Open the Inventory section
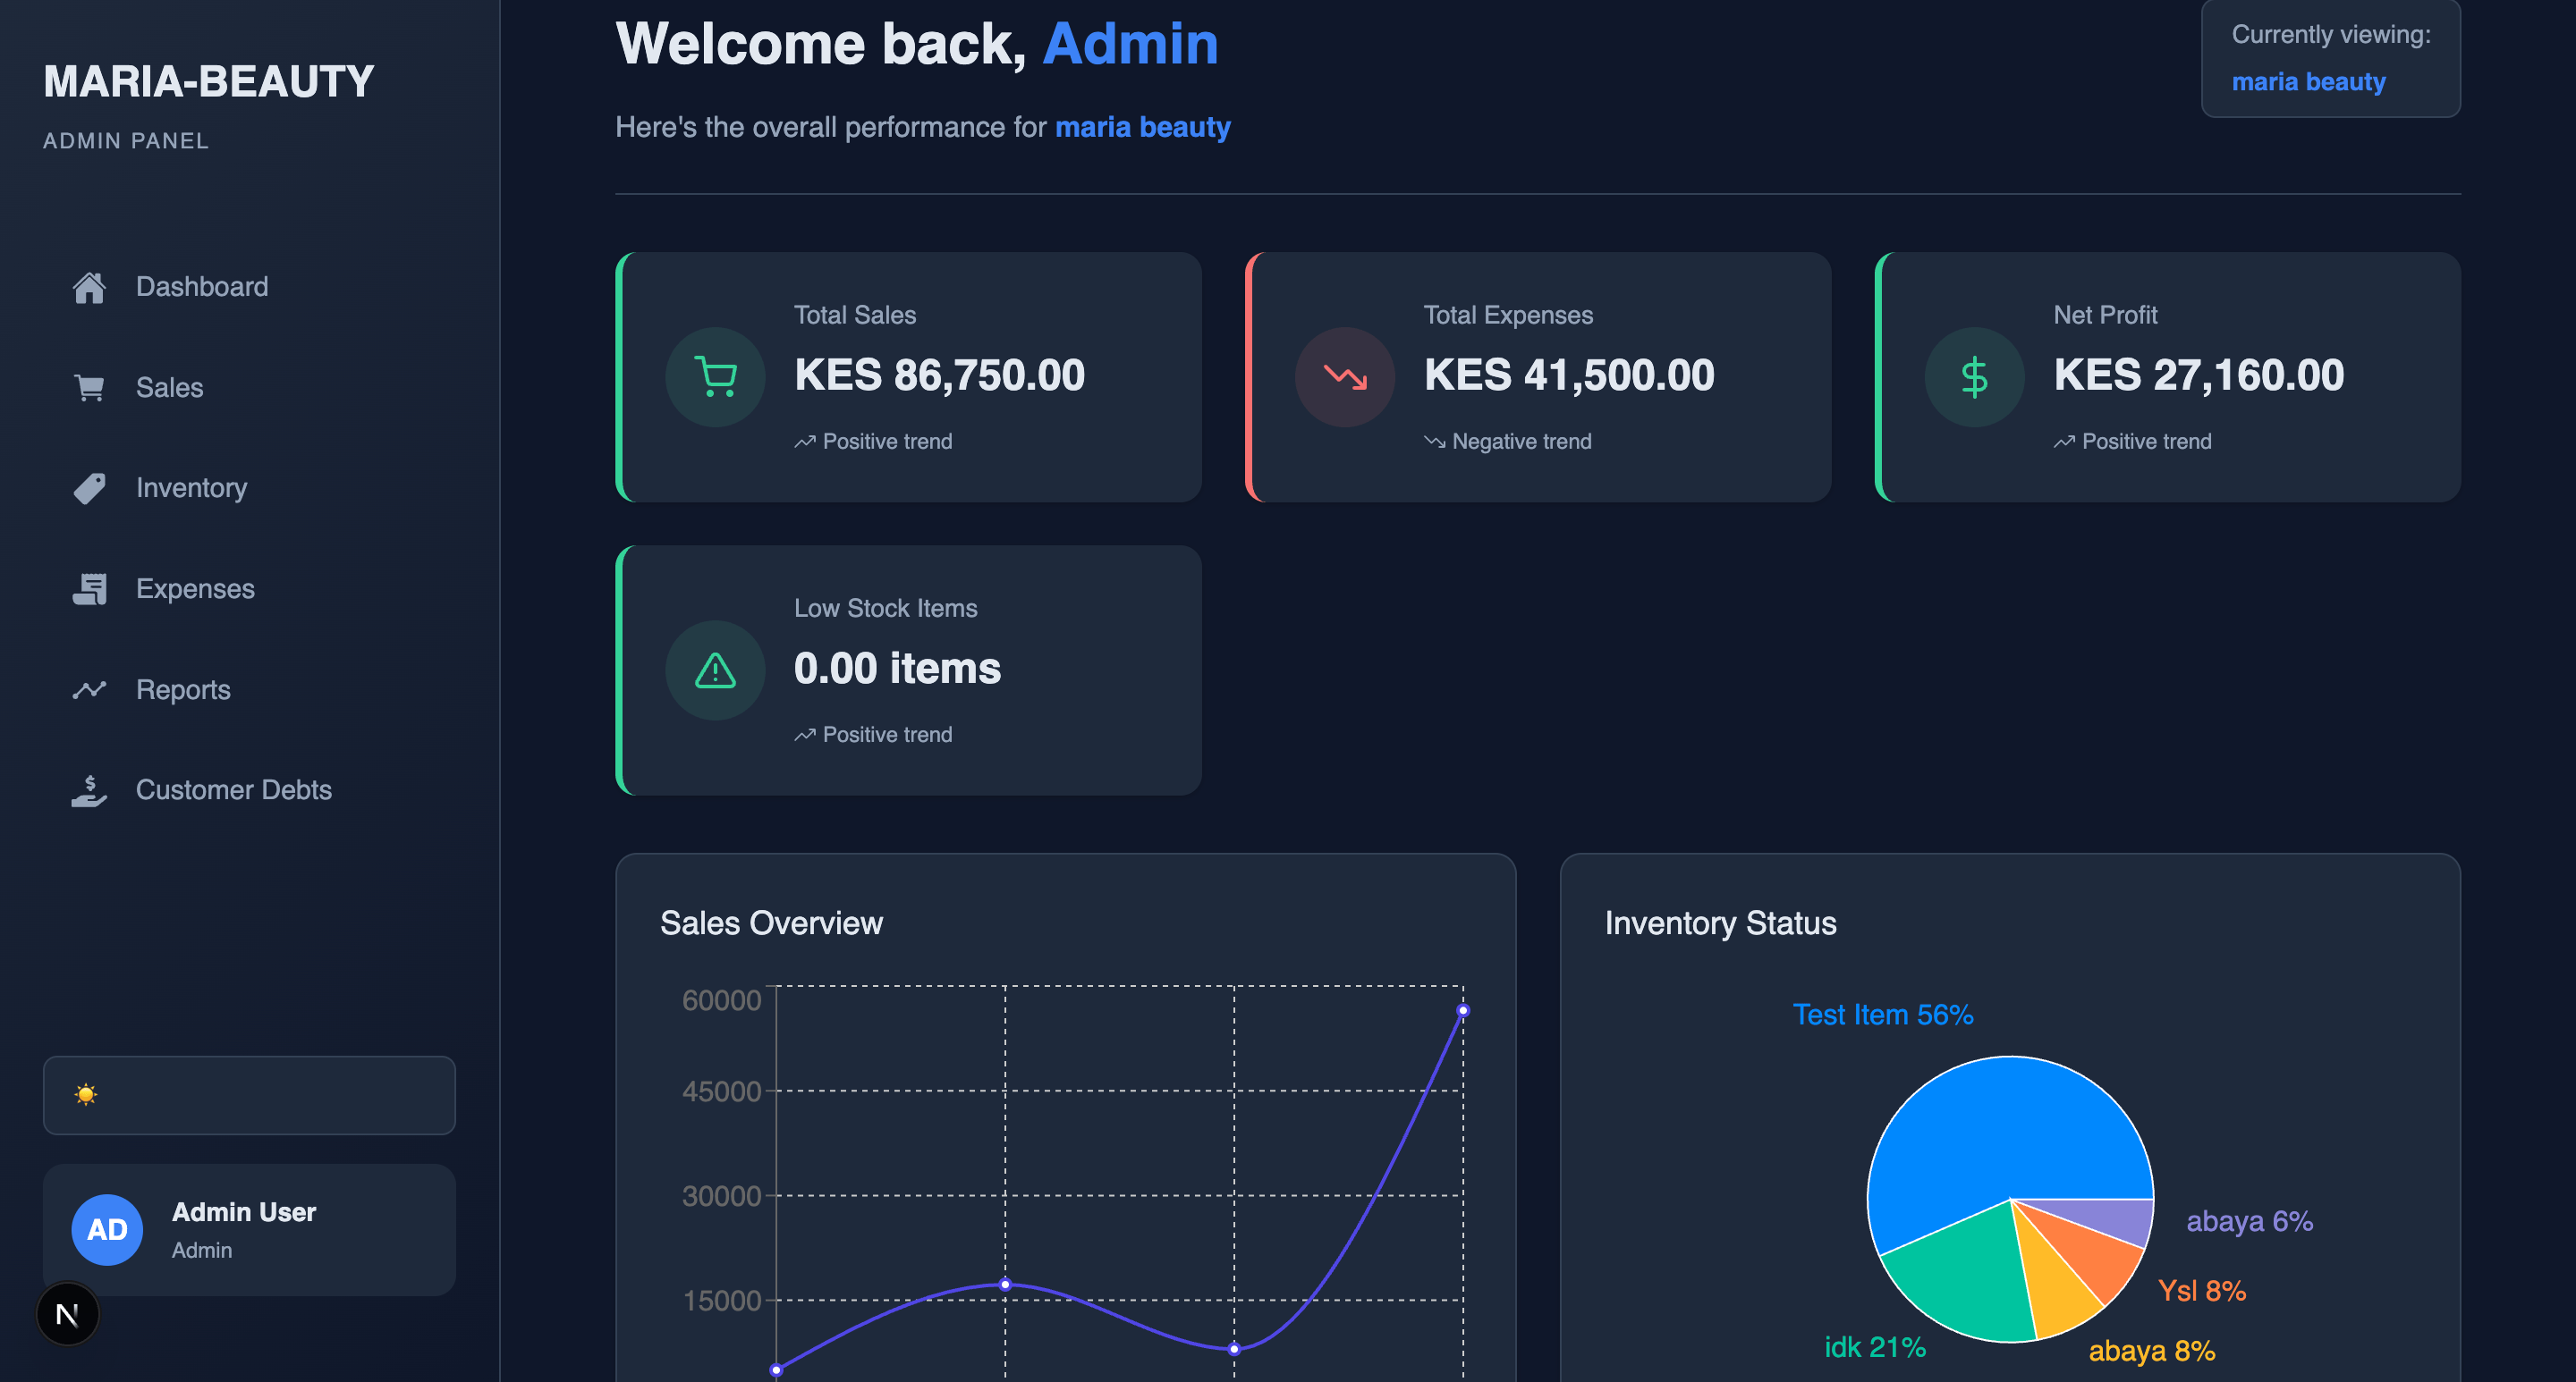2576x1382 pixels. (249, 489)
